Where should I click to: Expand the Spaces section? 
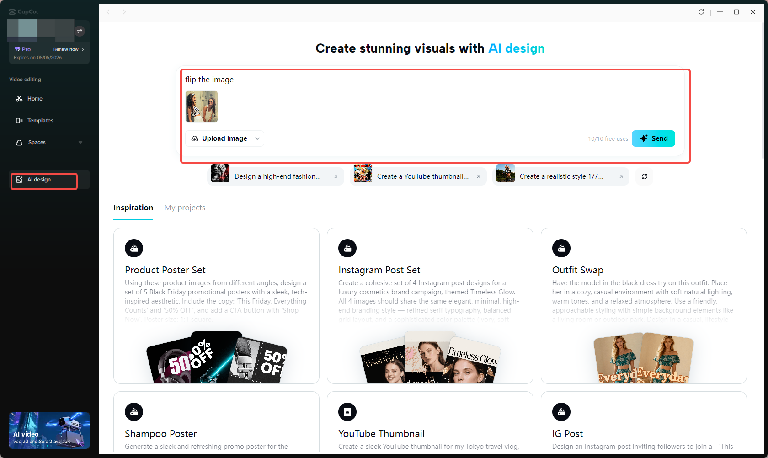80,142
